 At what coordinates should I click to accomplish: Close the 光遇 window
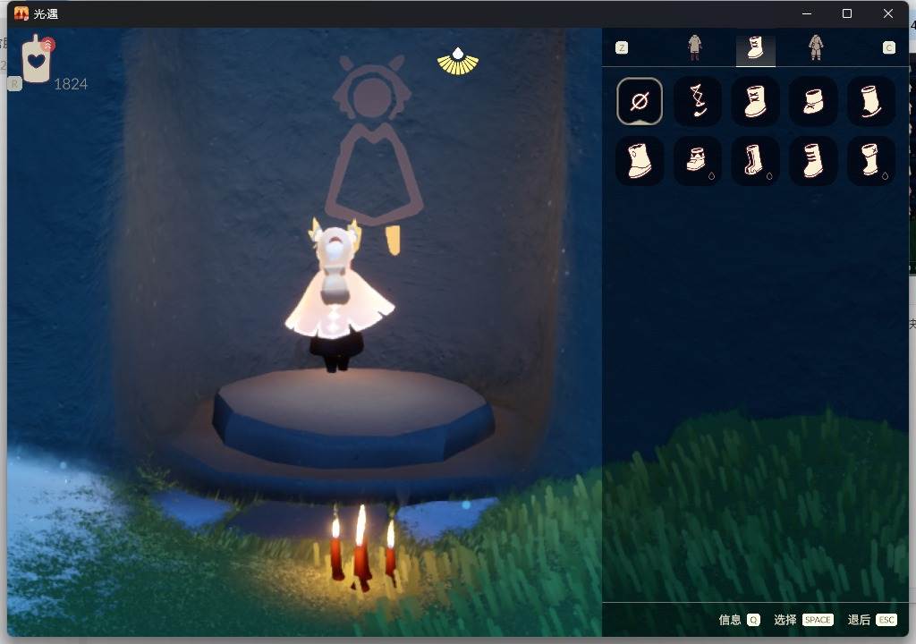click(888, 13)
